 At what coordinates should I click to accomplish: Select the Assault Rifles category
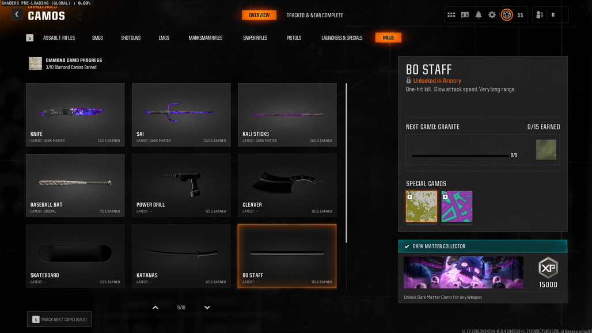(59, 38)
